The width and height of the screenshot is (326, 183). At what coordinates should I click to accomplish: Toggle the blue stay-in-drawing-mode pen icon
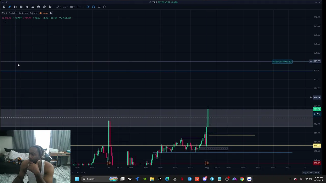(88, 7)
